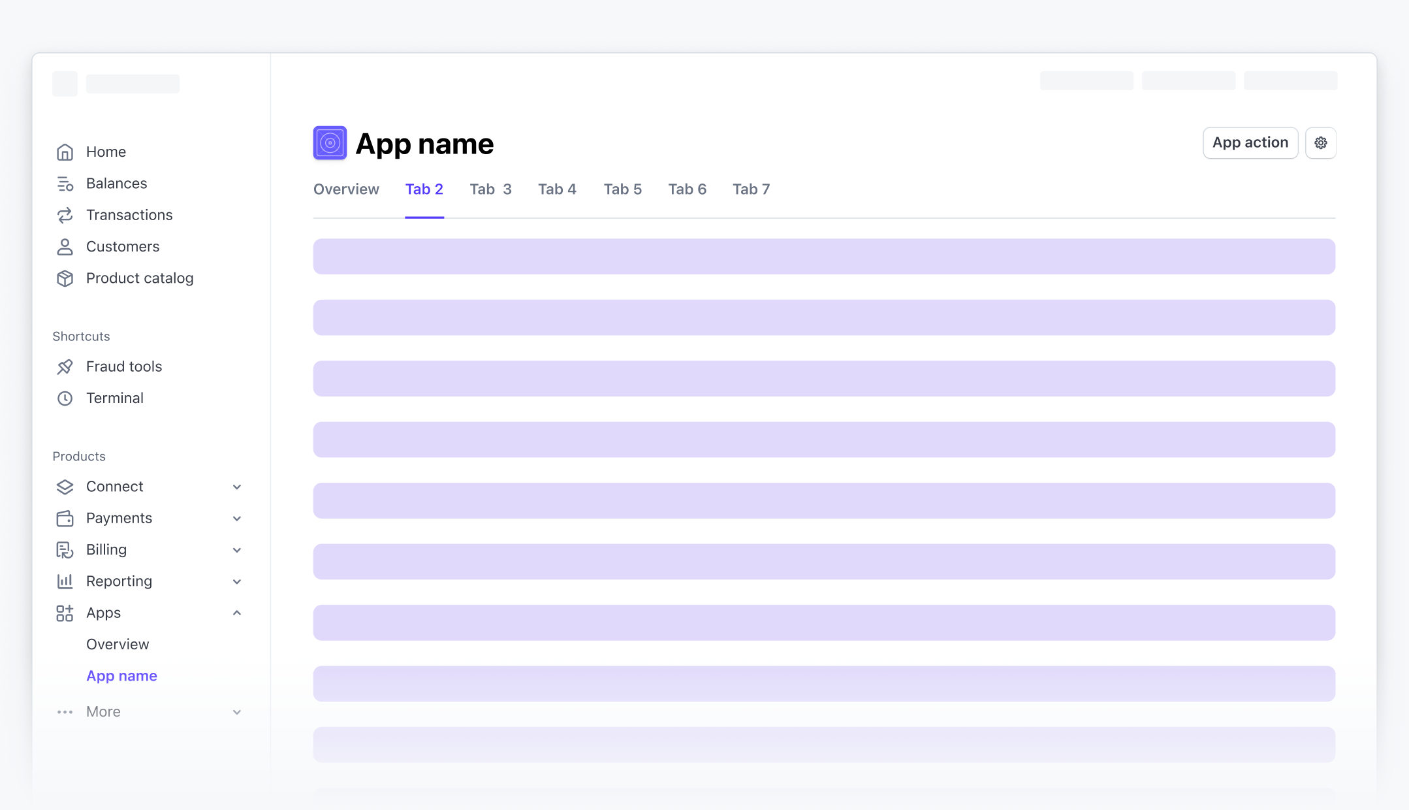
Task: Click the Product catalog box icon
Action: (65, 278)
